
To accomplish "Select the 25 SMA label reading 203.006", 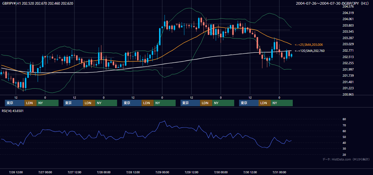I will point(308,45).
